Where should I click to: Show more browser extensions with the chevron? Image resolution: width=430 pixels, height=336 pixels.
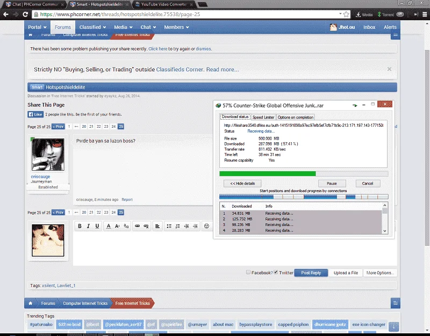click(x=415, y=14)
